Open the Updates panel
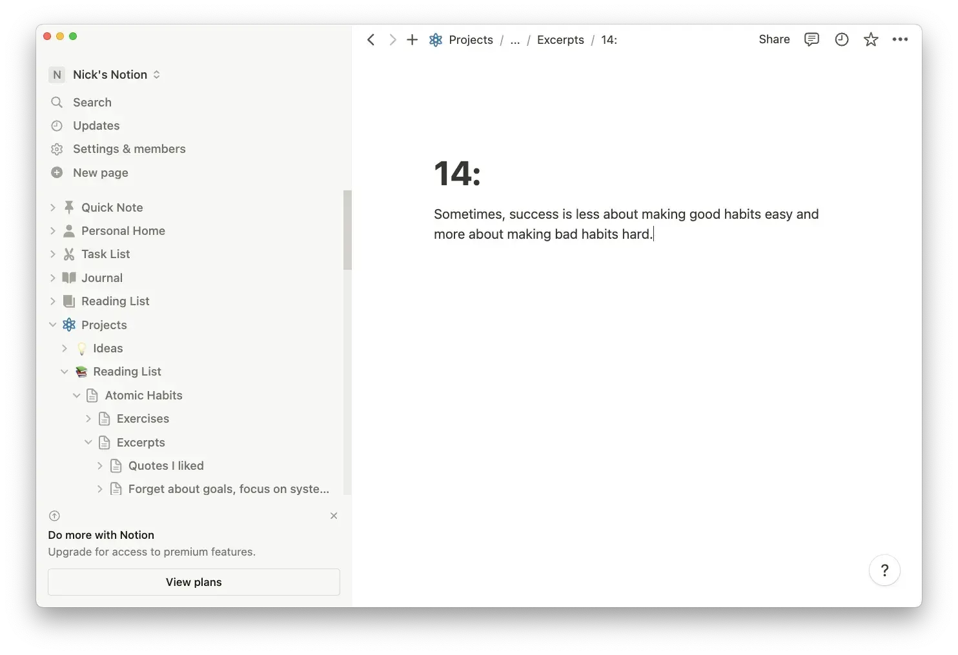 pos(96,125)
